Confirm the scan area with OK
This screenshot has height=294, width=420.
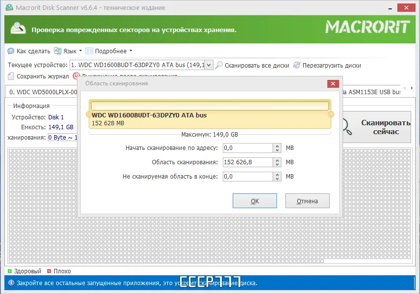(255, 201)
